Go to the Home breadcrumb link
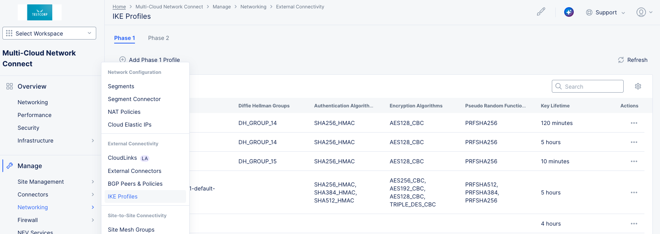 (x=119, y=7)
